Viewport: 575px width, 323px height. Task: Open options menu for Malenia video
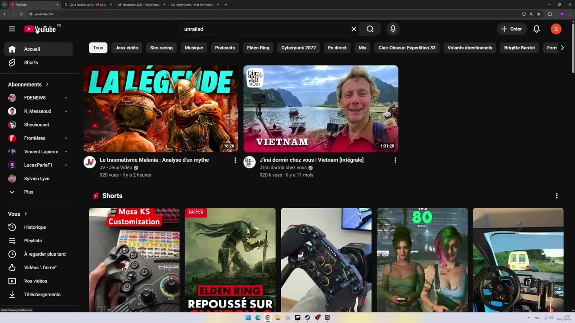[x=235, y=160]
